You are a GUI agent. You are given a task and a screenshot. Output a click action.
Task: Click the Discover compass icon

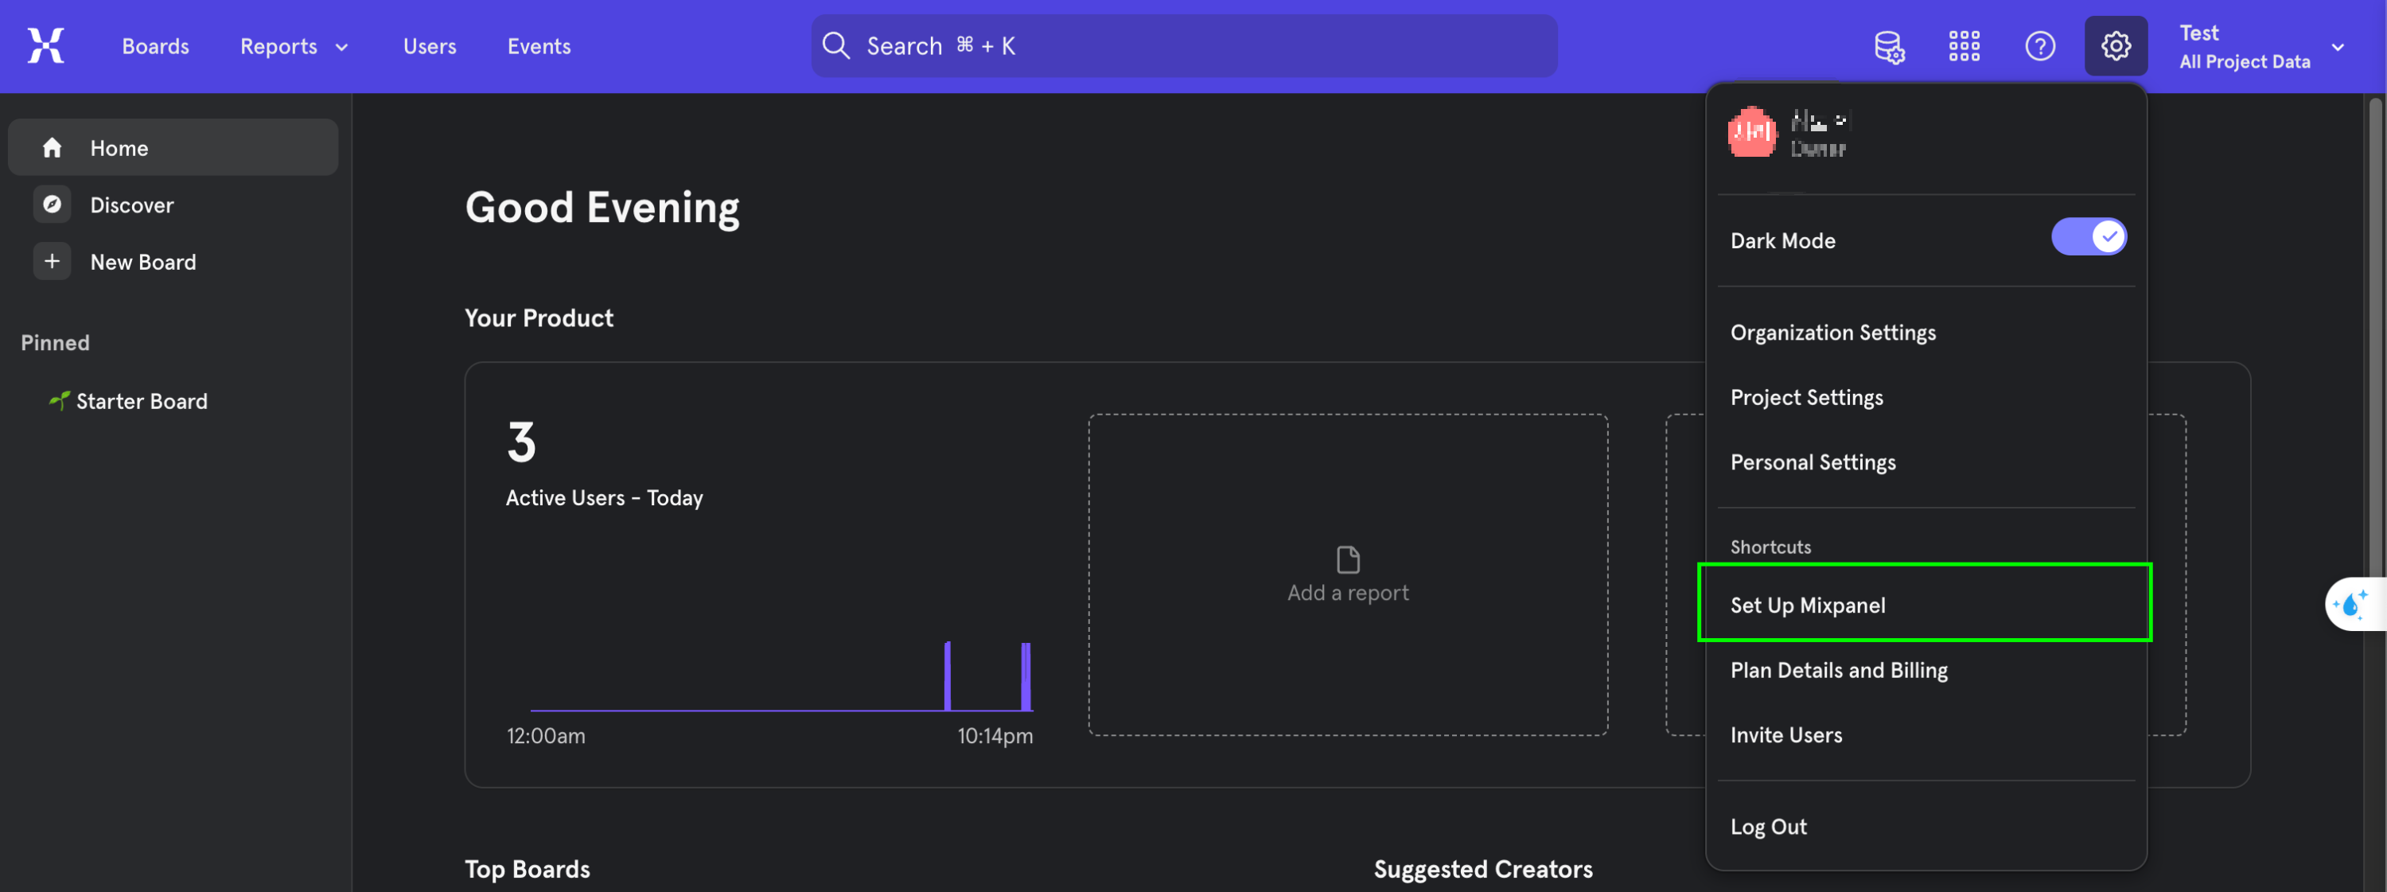click(x=52, y=204)
